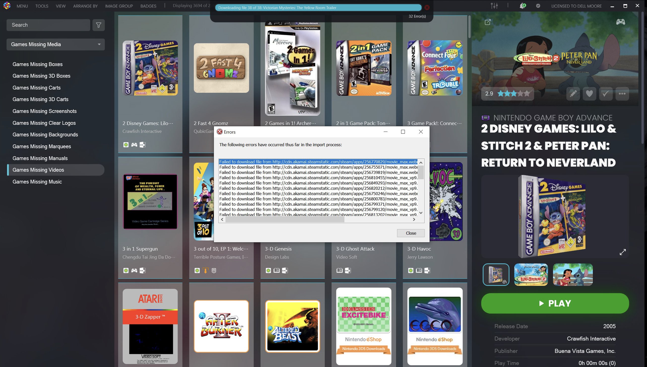Click the game controller icon in details panel

pyautogui.click(x=621, y=22)
